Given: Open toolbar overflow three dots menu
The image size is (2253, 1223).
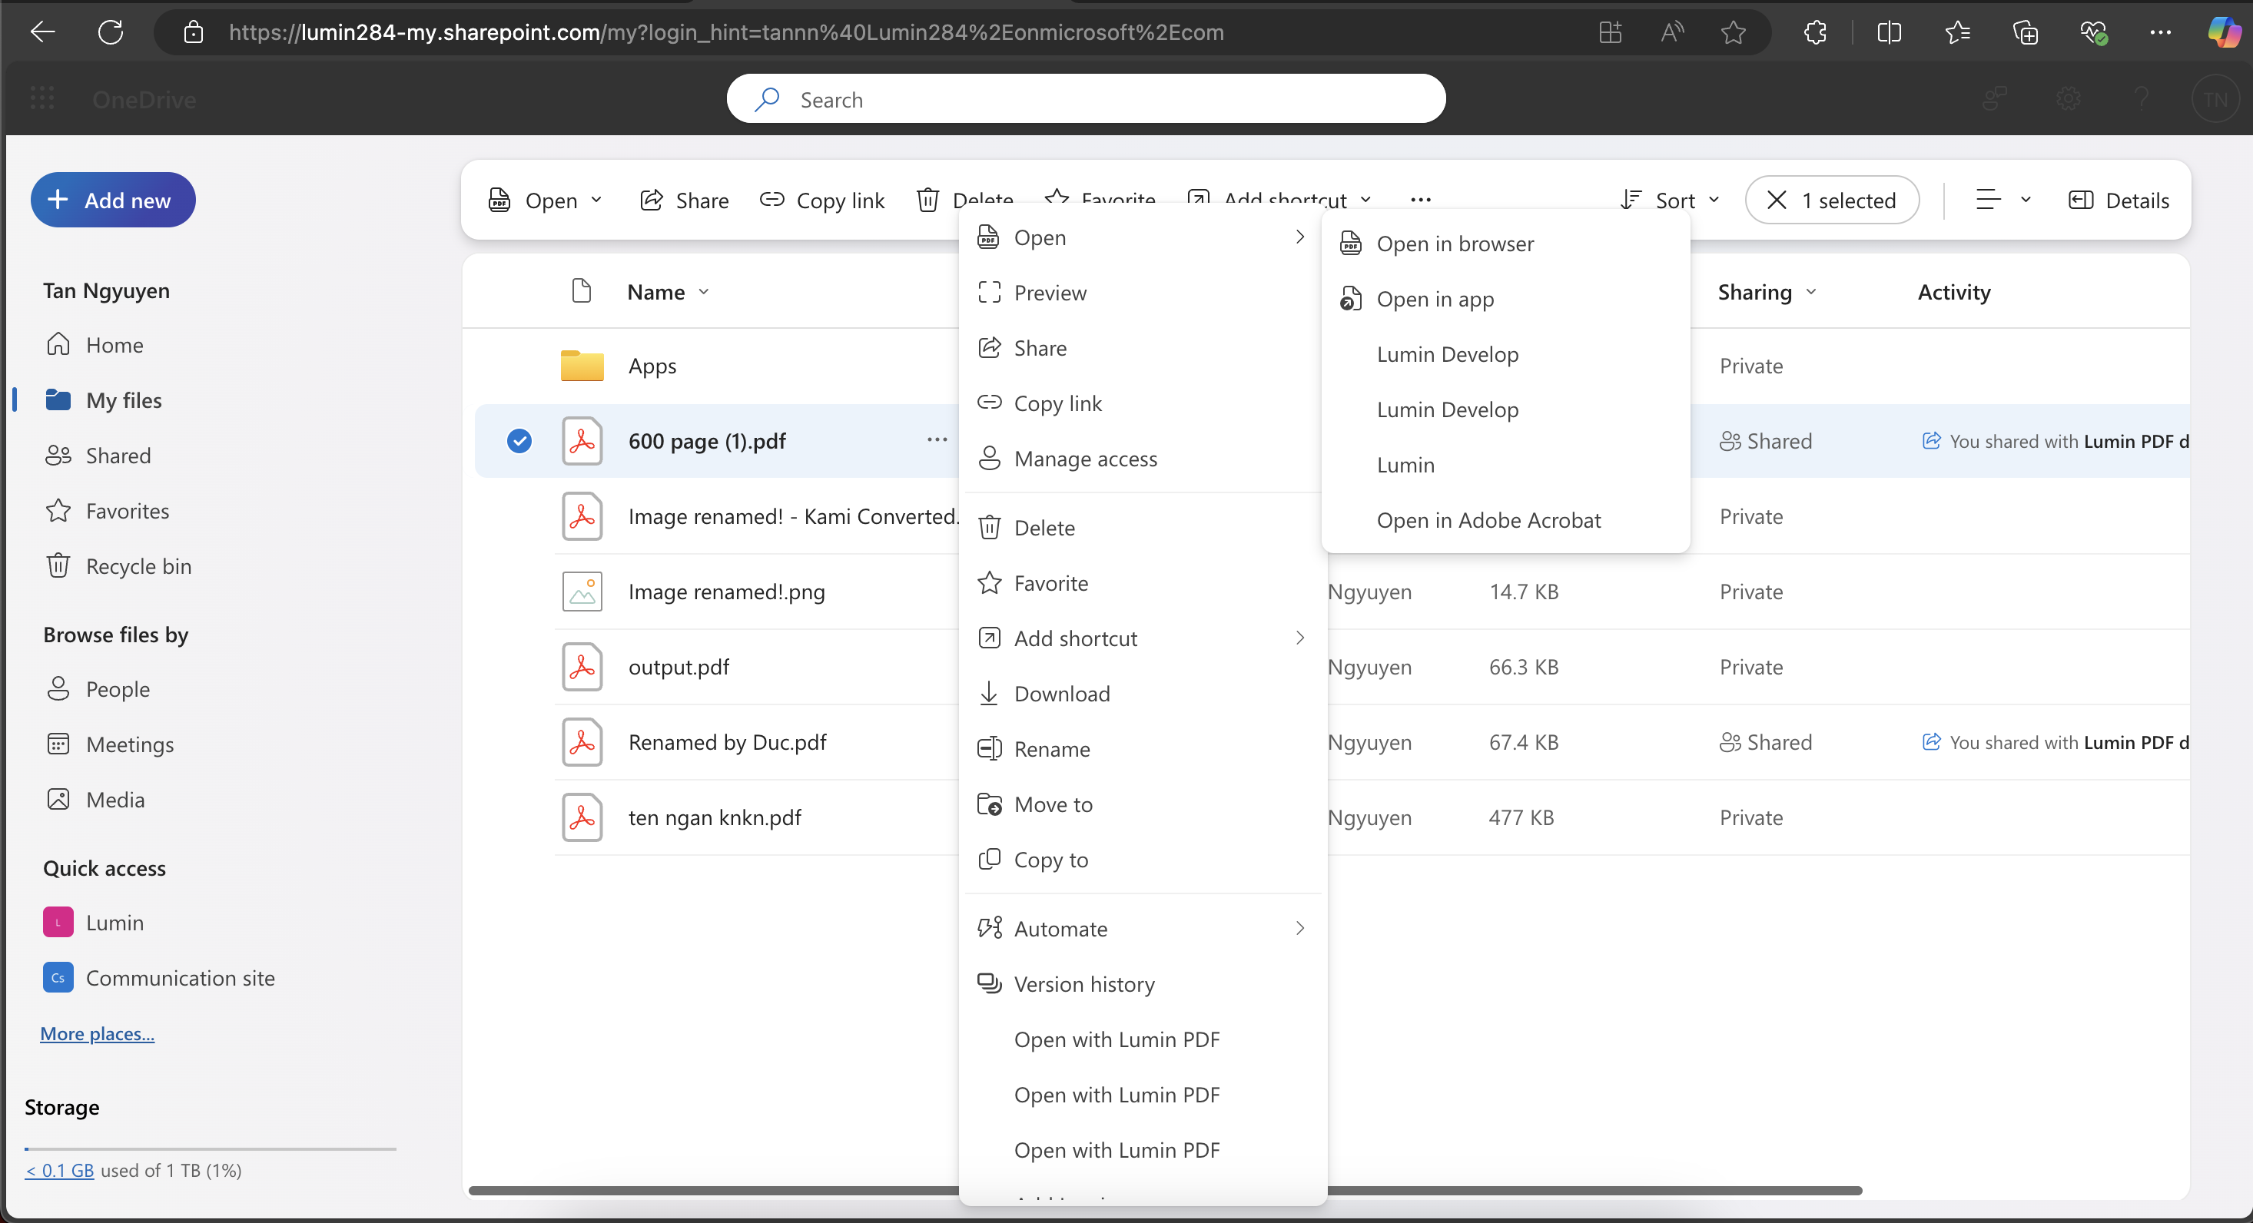Looking at the screenshot, I should 1420,201.
